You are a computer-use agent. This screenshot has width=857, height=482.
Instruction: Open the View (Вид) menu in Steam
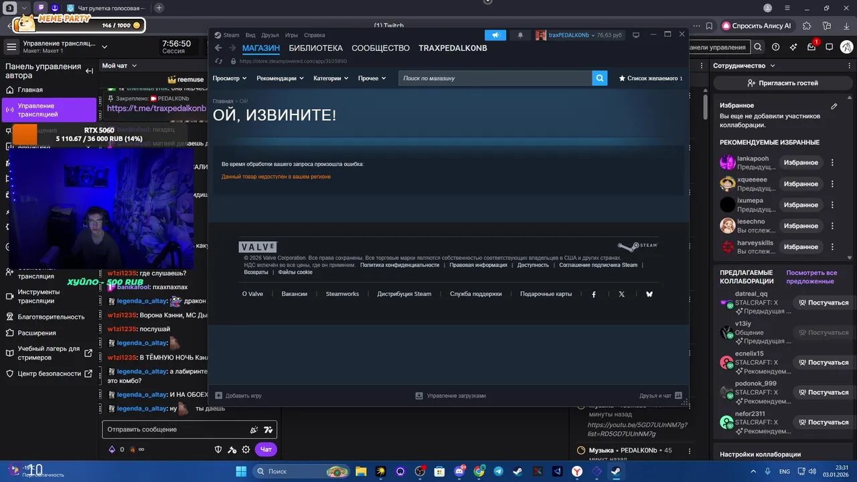click(x=250, y=35)
